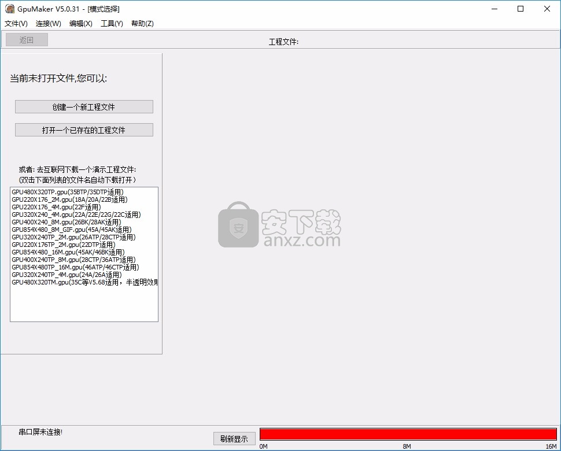Image resolution: width=561 pixels, height=451 pixels.
Task: Close the GpuMaker window
Action: [547, 9]
